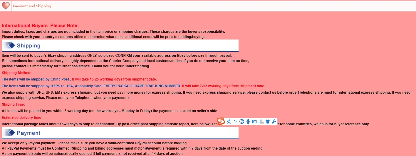Click the blue diamond logo beside Shipping
This screenshot has width=416, height=156.
point(9,45)
